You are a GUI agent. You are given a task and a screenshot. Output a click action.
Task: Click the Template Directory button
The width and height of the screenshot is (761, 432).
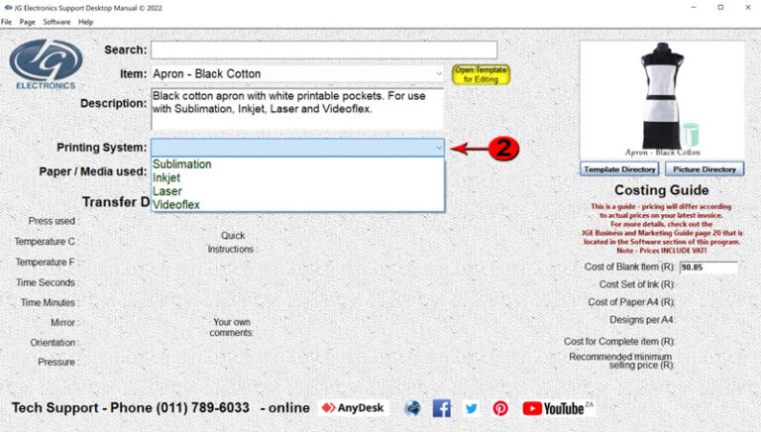619,169
